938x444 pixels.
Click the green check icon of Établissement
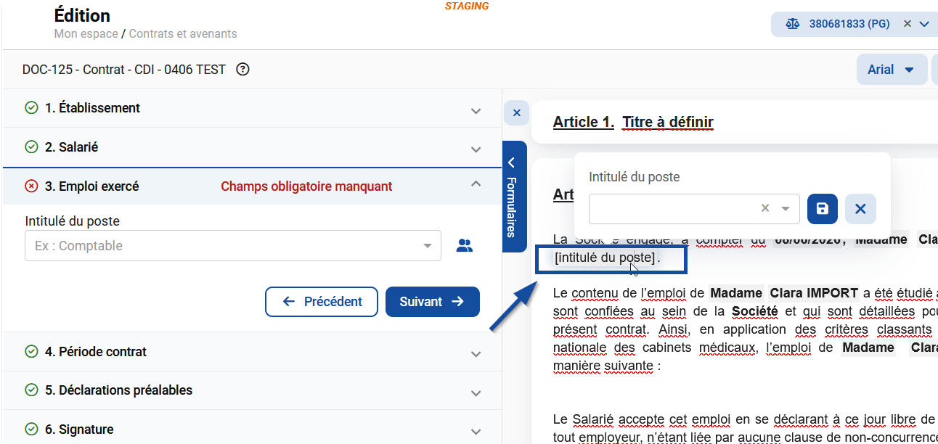tap(31, 108)
